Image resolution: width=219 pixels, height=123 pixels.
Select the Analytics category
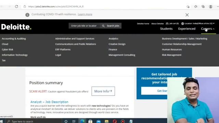(x=113, y=39)
